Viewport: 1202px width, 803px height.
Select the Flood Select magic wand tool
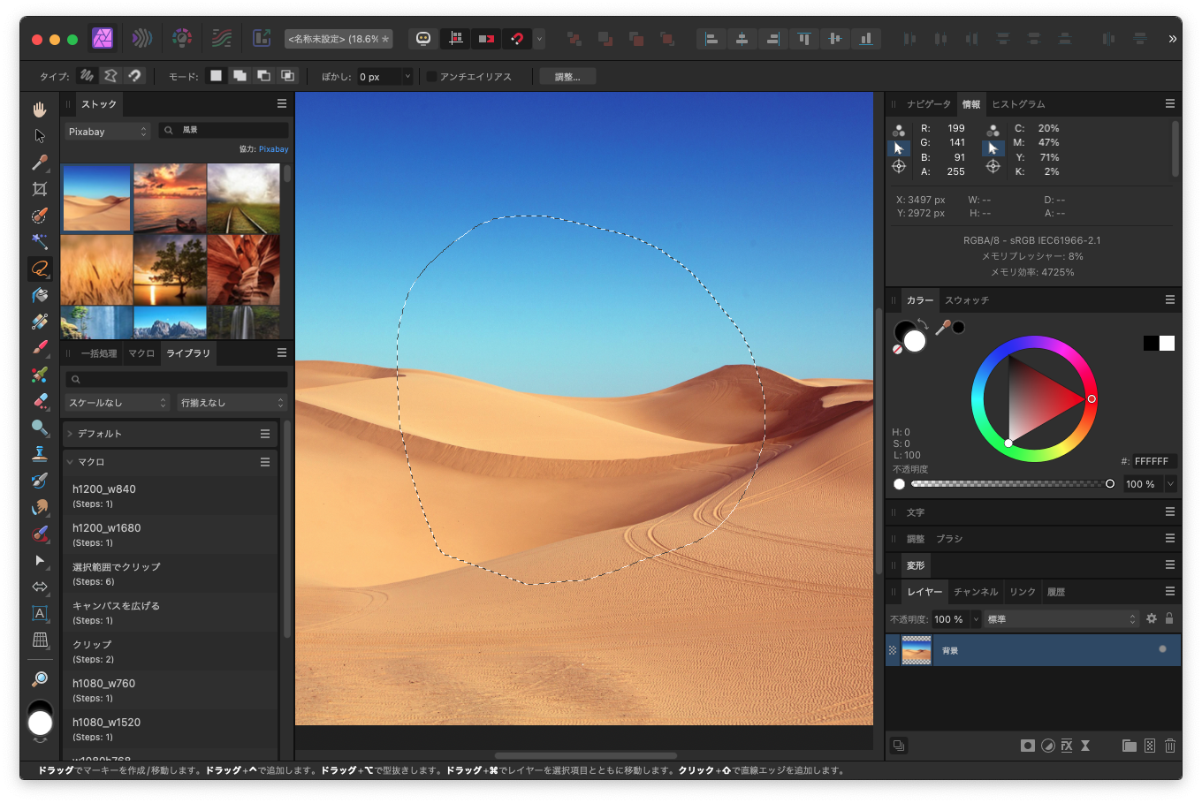point(40,241)
